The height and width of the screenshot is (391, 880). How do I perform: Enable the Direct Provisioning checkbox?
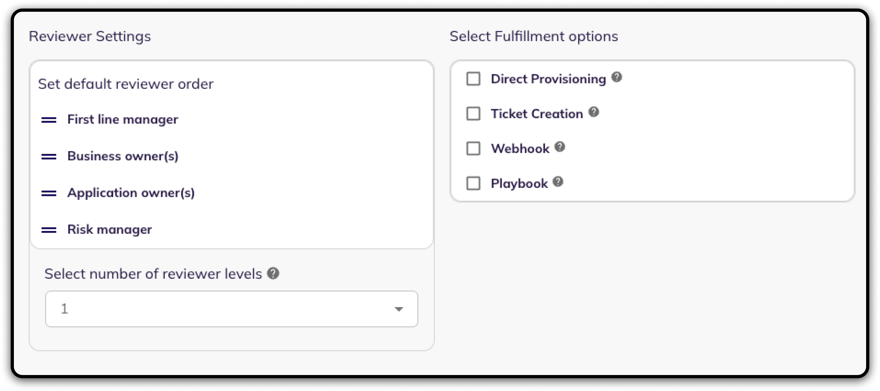(x=473, y=79)
